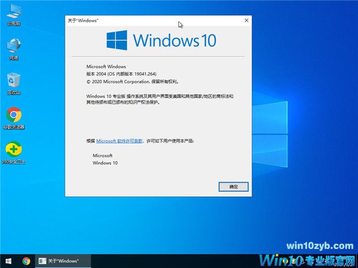Viewport: 358px width, 268px height.
Task: Click the About Windows dialog title bar text
Action: (x=83, y=21)
